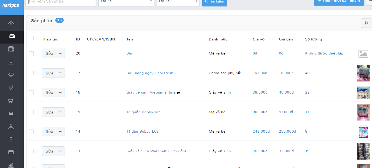Image resolution: width=372 pixels, height=168 pixels.
Task: Select the highlighted products drive icon
Action: coord(12,36)
